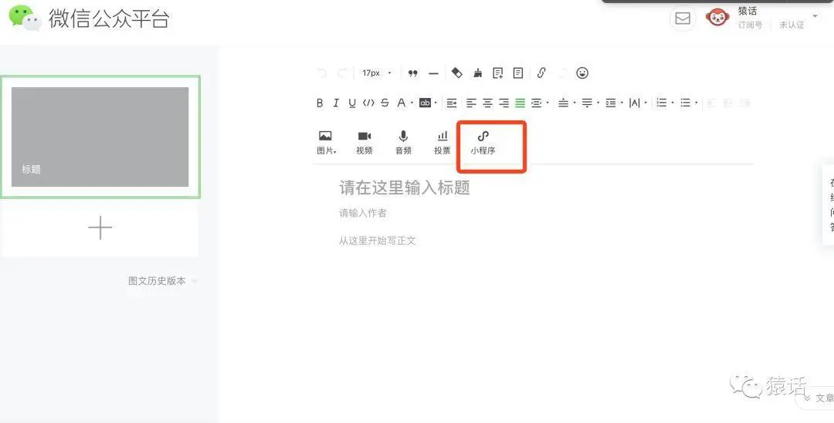Insert audio with 音频
Screen dimensions: 834x423
point(403,143)
